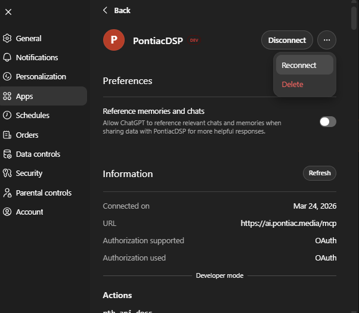Choose Delete from the dropdown menu
Image resolution: width=359 pixels, height=313 pixels.
tap(293, 84)
